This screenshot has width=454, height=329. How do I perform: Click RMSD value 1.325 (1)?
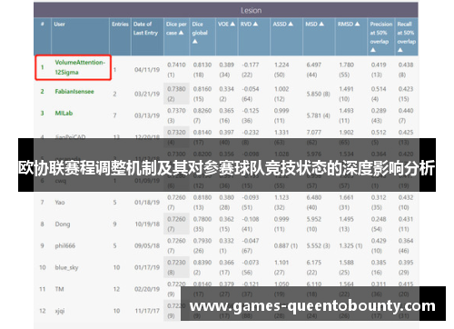click(x=350, y=245)
